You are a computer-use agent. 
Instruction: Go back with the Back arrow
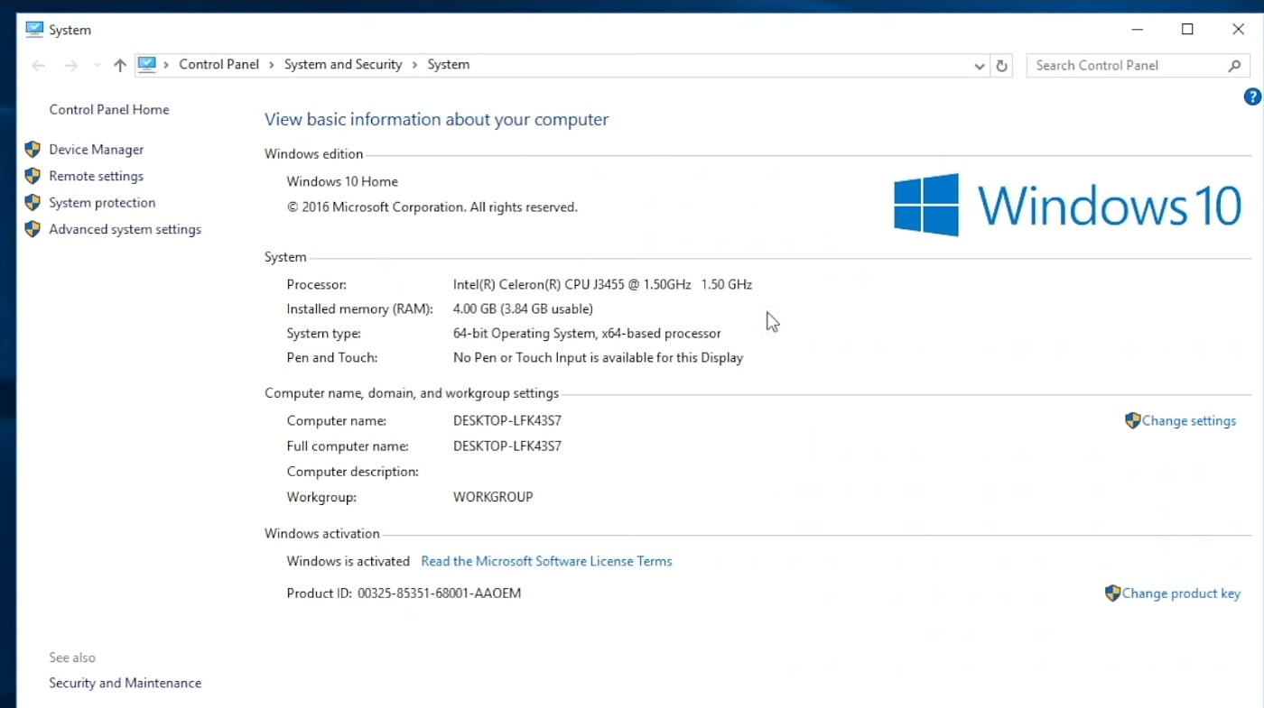[x=38, y=65]
